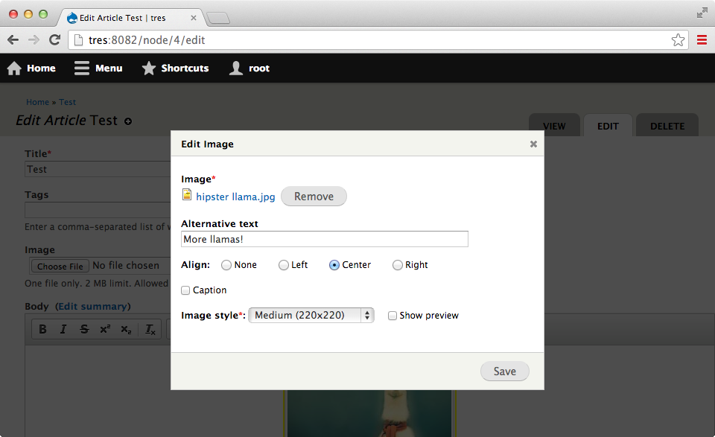Enable the Caption checkbox
The image size is (715, 437).
click(185, 290)
